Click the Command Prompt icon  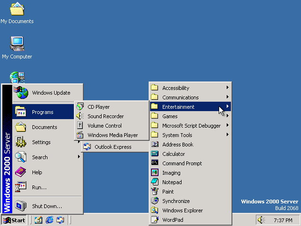click(155, 163)
